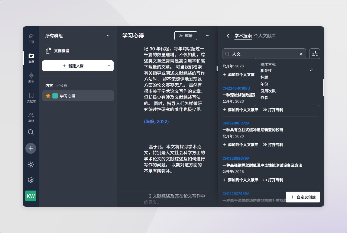This screenshot has height=233, width=347.
Task: Click the 邀请 invite button
Action: [x=186, y=36]
